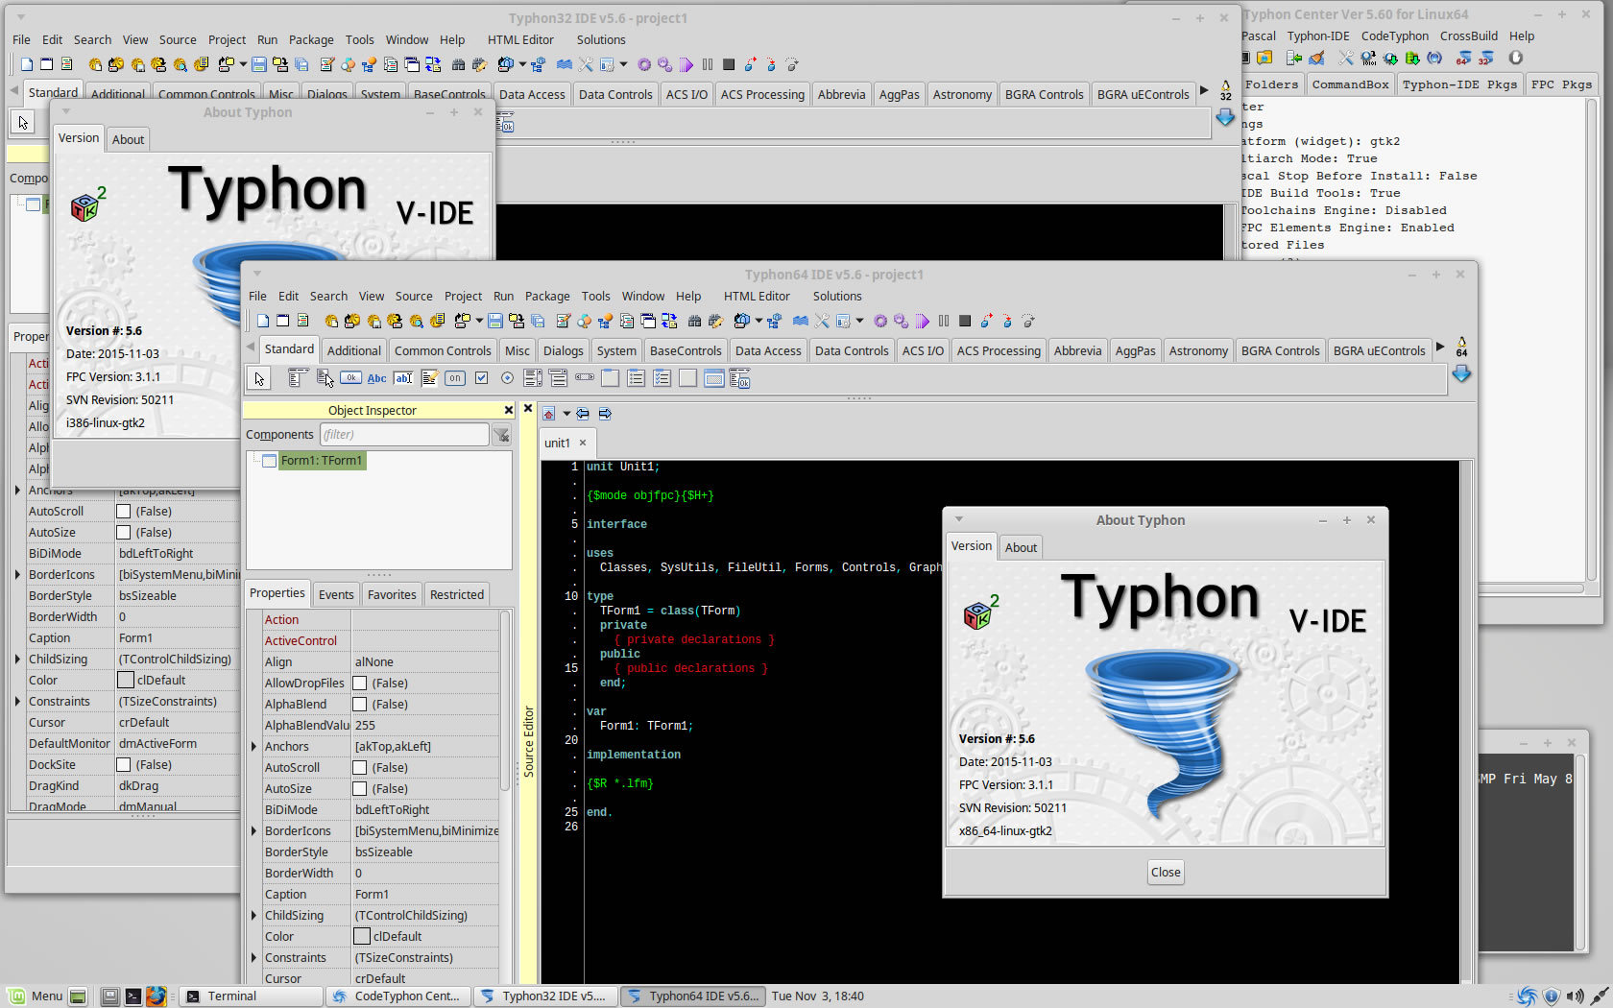The width and height of the screenshot is (1613, 1008).
Task: Open Package menu in Typhon64 IDE
Action: [547, 296]
